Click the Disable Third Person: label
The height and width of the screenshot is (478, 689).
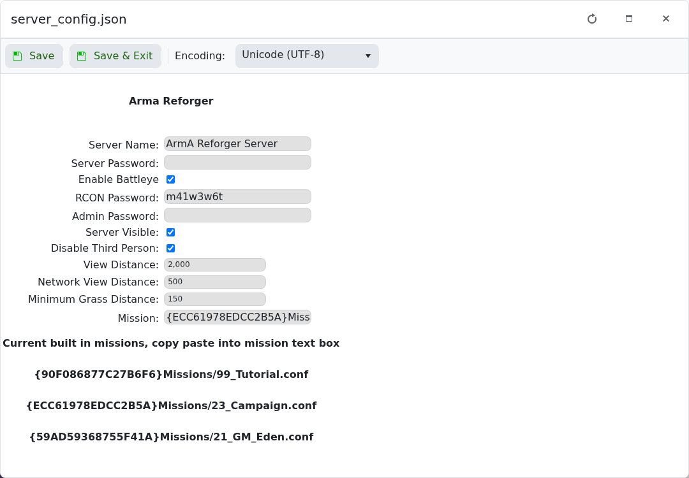point(105,249)
